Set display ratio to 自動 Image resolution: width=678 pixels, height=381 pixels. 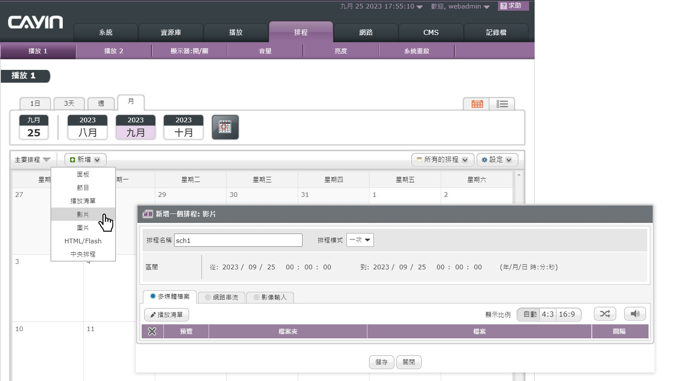point(529,315)
